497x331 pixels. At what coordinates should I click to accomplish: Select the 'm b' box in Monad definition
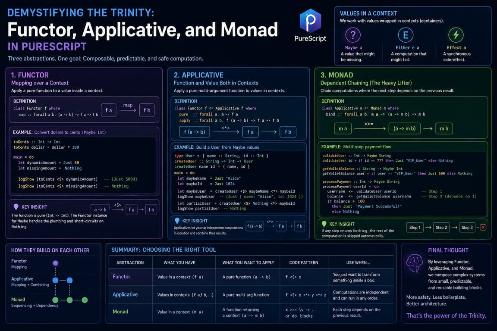coord(444,128)
